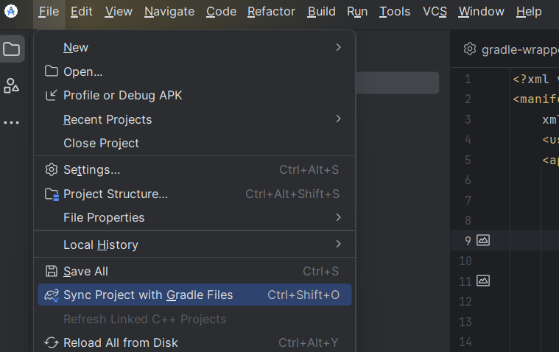Expand the File Properties submenu
Screen dimensions: 559x352
338,217
